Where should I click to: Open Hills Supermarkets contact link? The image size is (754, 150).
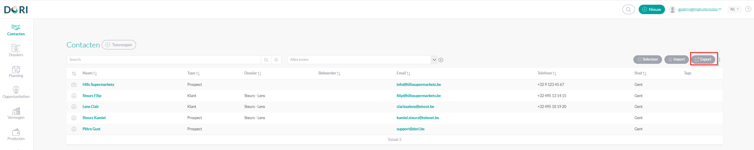pos(98,84)
